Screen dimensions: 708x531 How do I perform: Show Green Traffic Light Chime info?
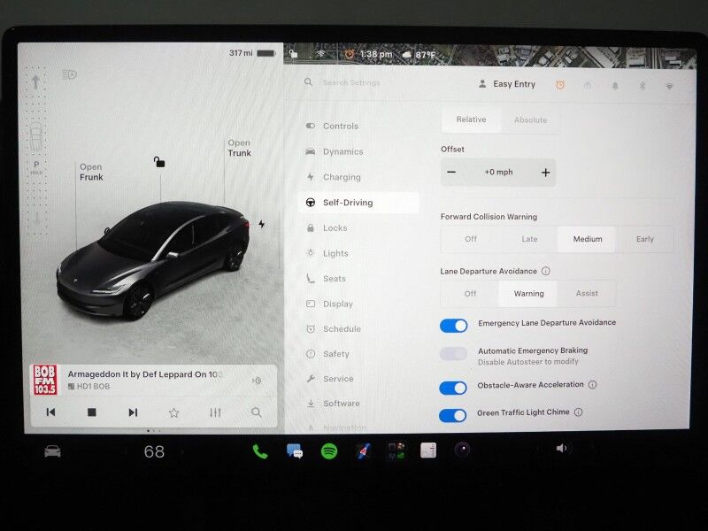579,412
